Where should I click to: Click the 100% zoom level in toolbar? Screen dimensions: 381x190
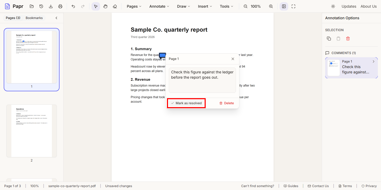coord(256,6)
